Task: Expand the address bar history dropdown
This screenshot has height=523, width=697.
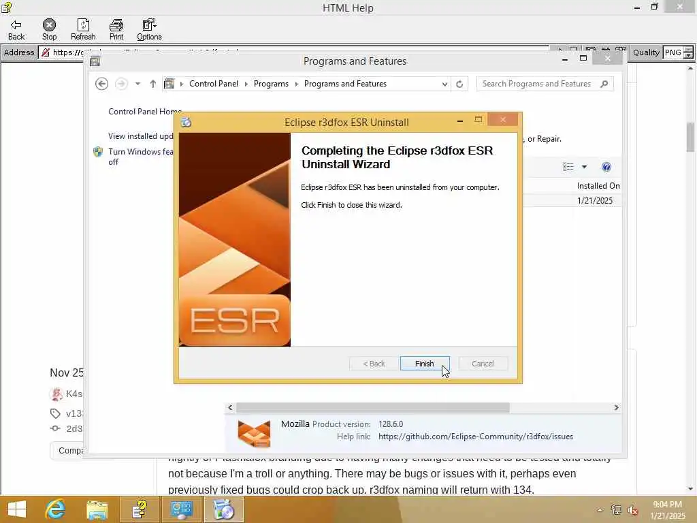Action: coord(444,84)
